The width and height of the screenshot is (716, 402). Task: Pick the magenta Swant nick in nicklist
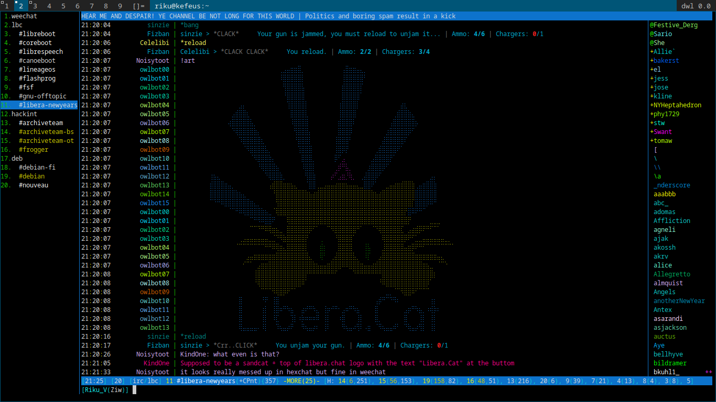tap(663, 132)
